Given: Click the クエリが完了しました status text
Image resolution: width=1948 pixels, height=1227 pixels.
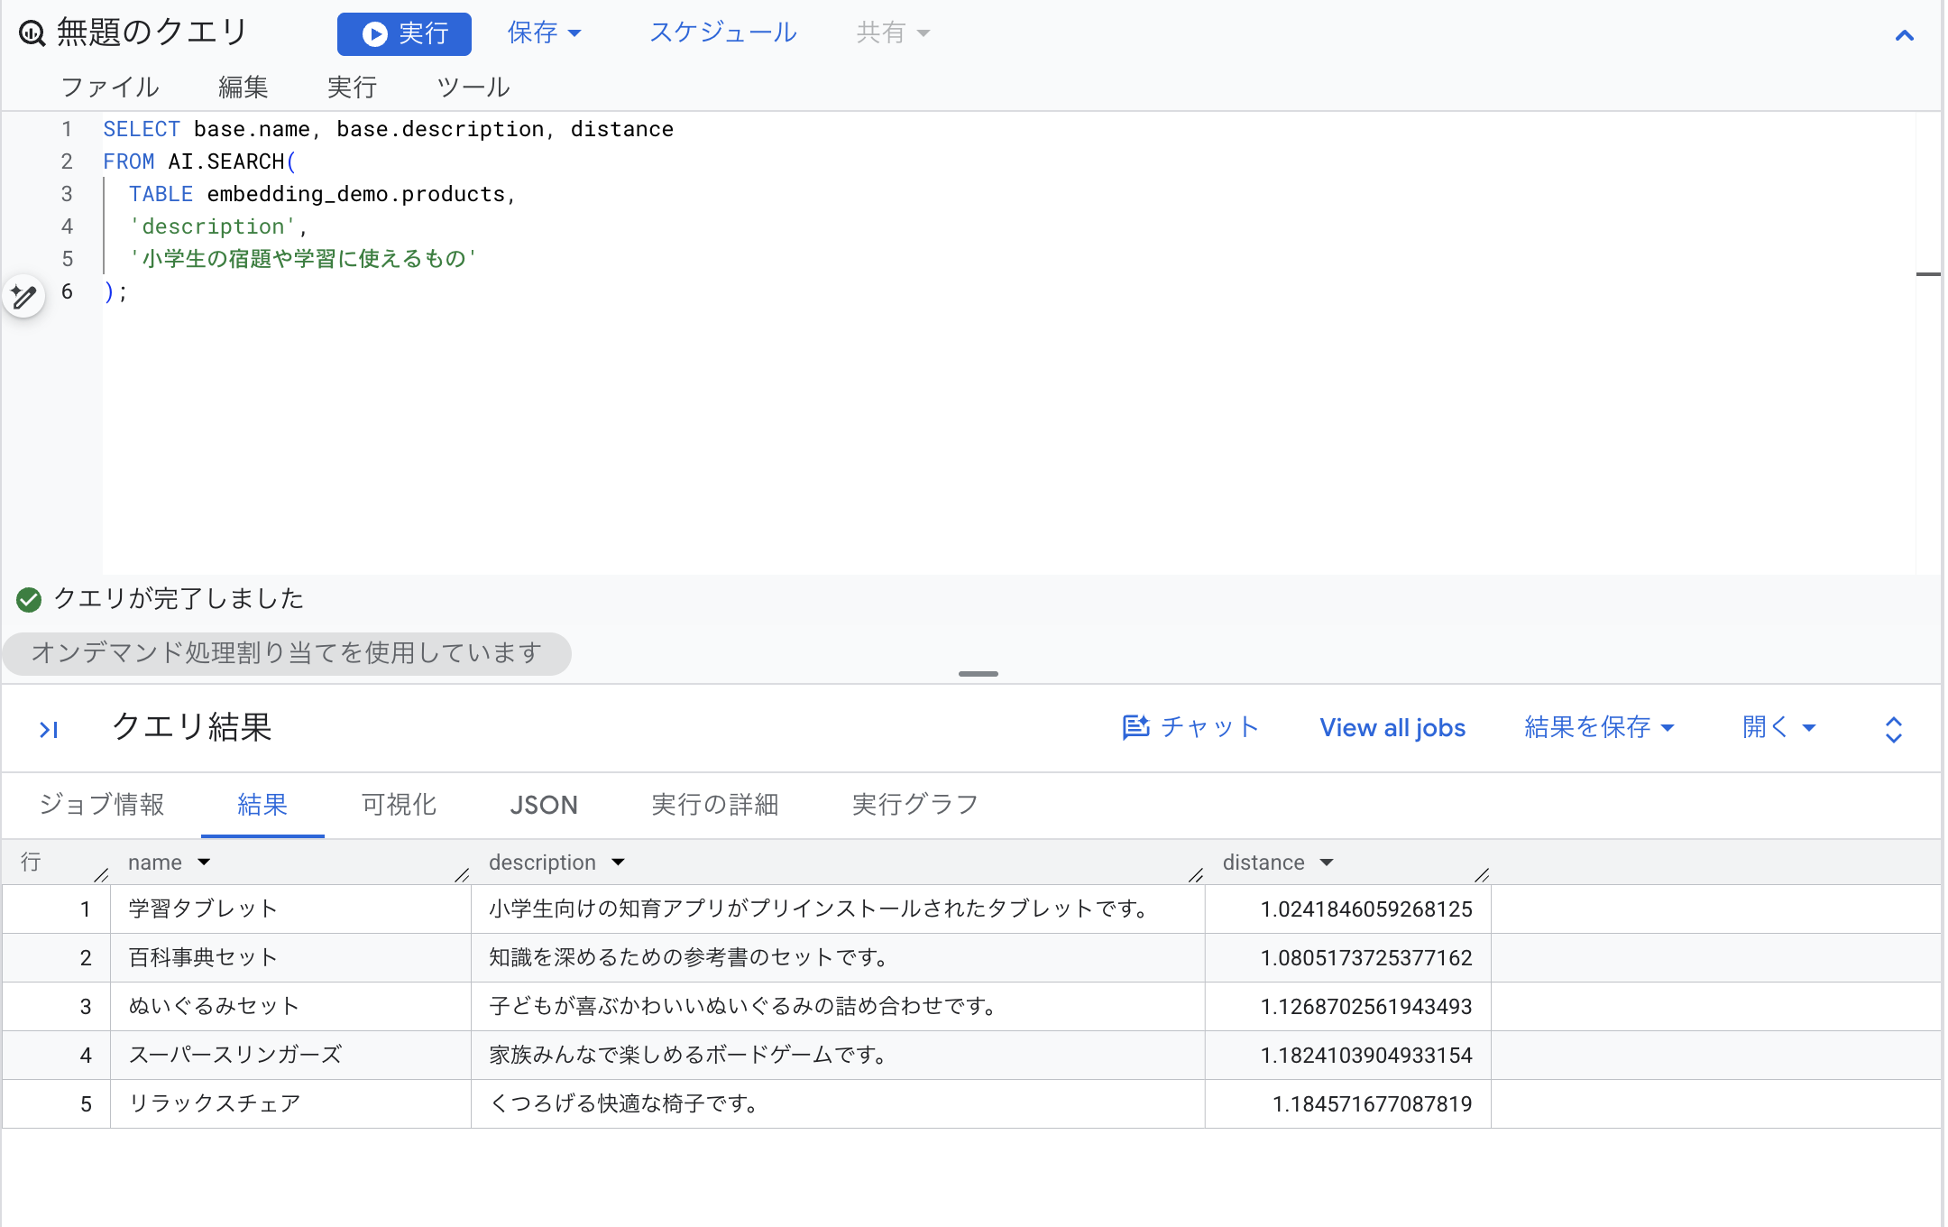Looking at the screenshot, I should pyautogui.click(x=179, y=599).
